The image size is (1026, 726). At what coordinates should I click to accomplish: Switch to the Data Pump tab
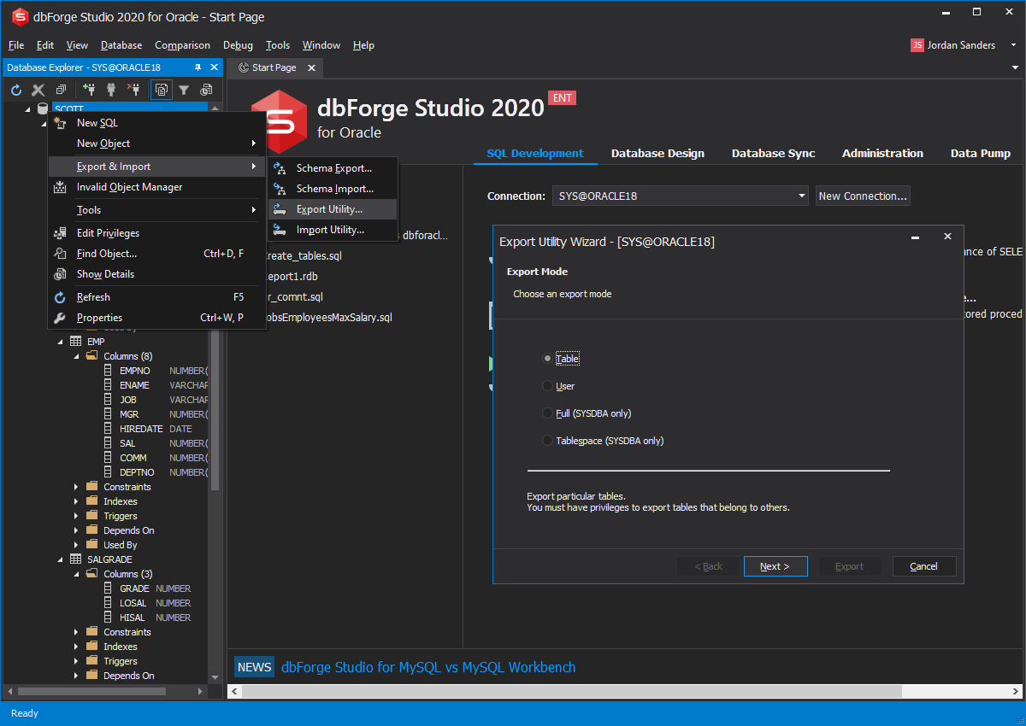pos(980,154)
